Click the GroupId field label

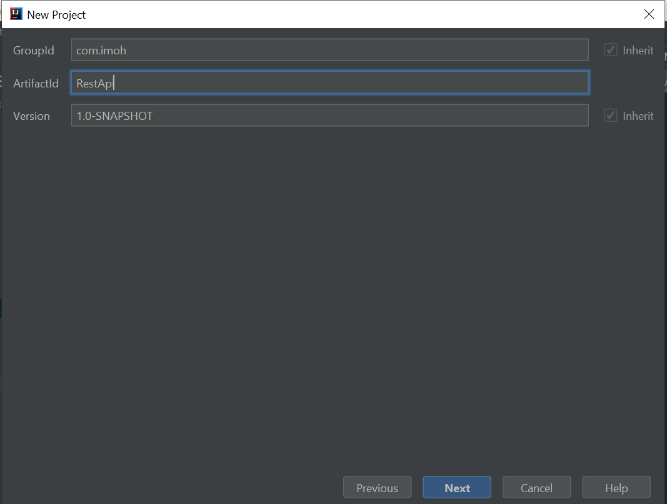click(x=33, y=50)
